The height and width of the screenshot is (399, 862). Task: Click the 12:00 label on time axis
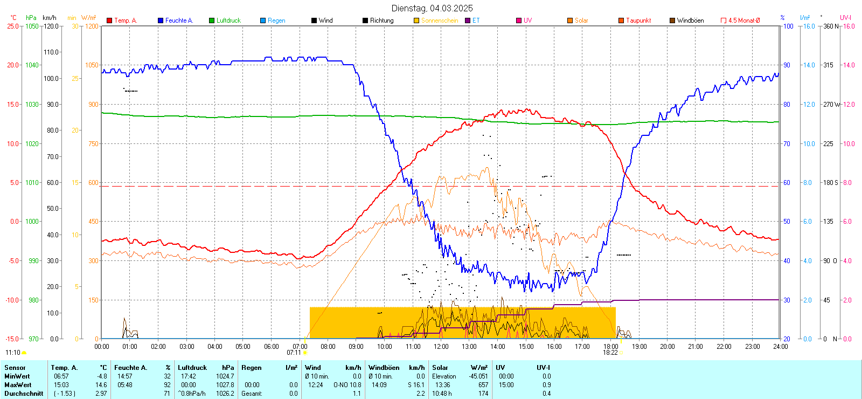click(x=441, y=347)
